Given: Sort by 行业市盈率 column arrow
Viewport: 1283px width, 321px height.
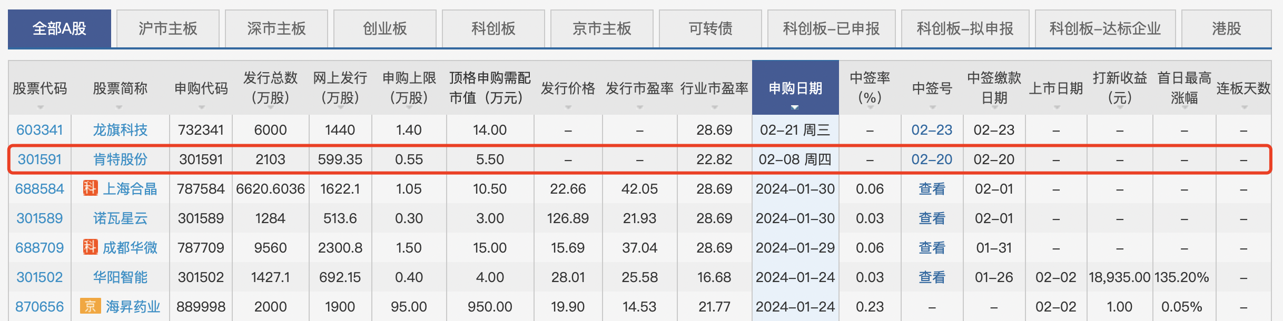Looking at the screenshot, I should 714,107.
